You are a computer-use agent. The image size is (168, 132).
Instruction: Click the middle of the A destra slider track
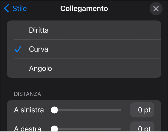[x=88, y=129]
